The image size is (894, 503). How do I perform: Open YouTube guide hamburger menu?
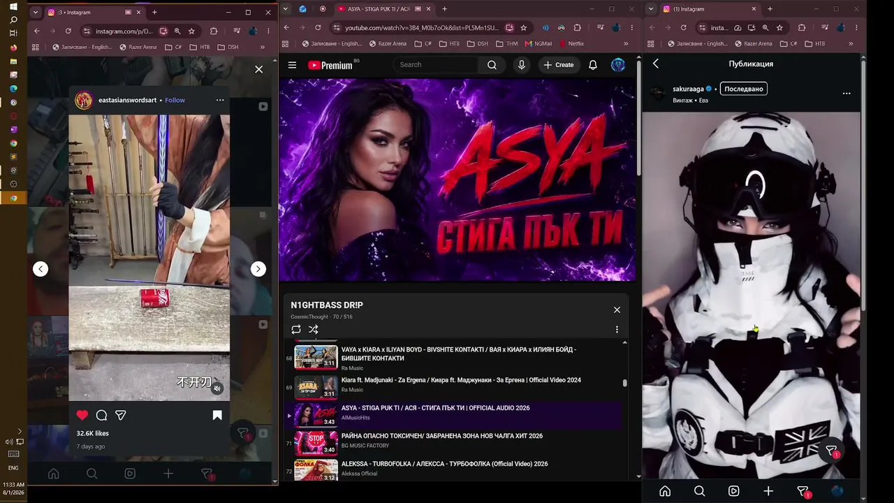click(x=292, y=65)
